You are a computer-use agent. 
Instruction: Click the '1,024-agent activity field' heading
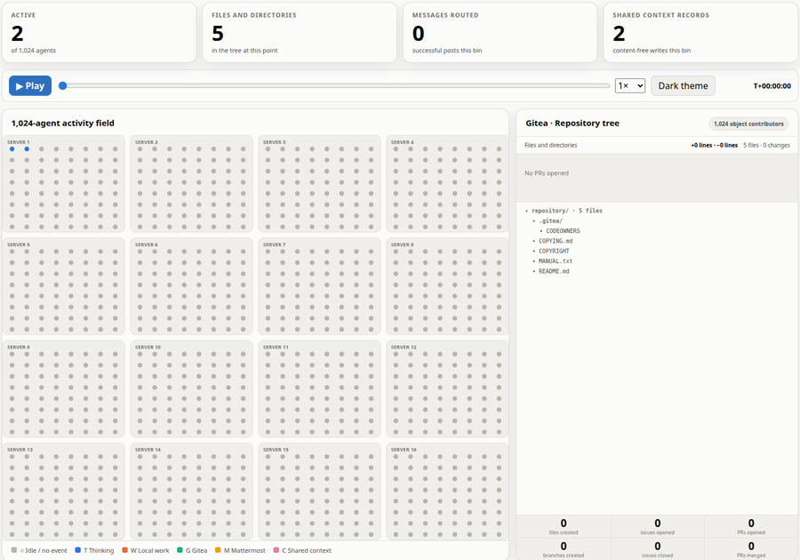[x=63, y=124]
